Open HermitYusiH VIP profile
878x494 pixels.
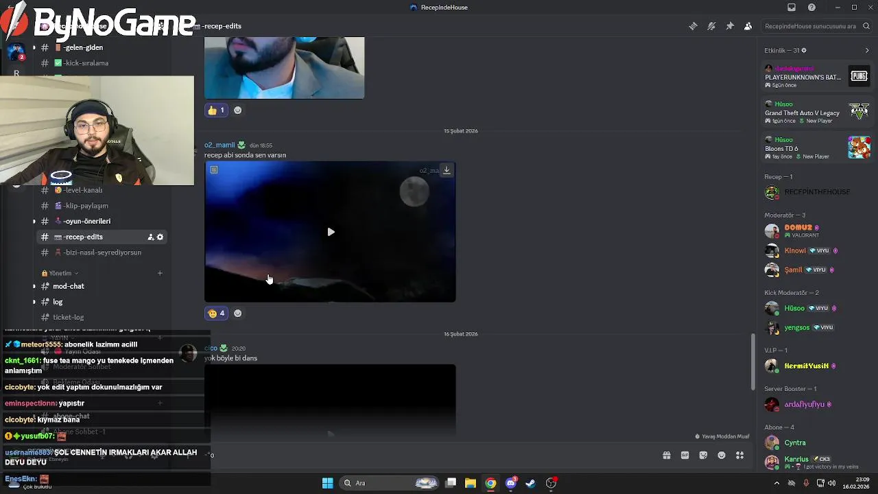click(x=816, y=366)
